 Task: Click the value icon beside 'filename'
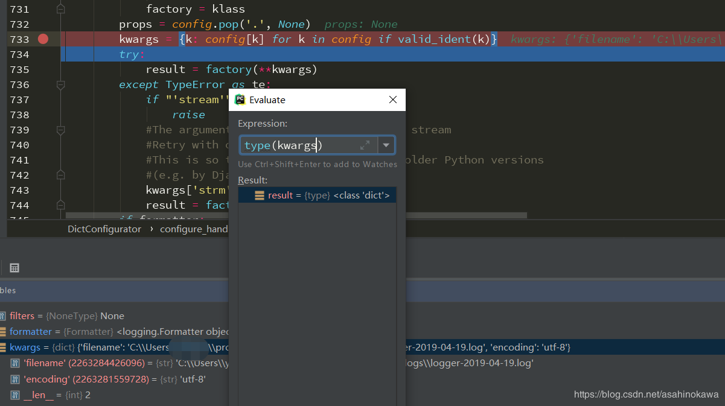16,363
